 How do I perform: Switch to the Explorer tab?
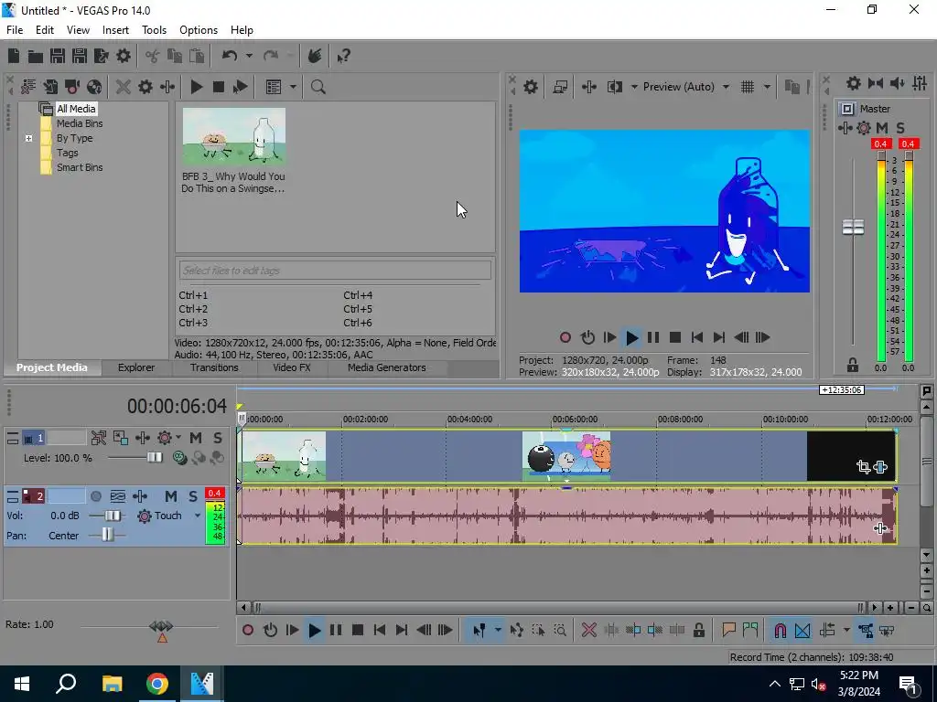[x=136, y=367]
